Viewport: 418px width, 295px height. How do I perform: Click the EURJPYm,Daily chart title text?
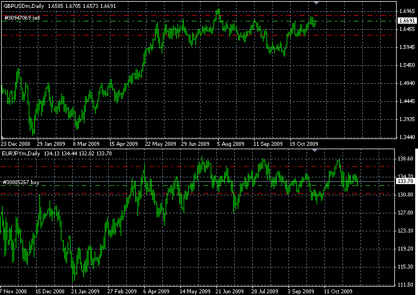point(21,154)
